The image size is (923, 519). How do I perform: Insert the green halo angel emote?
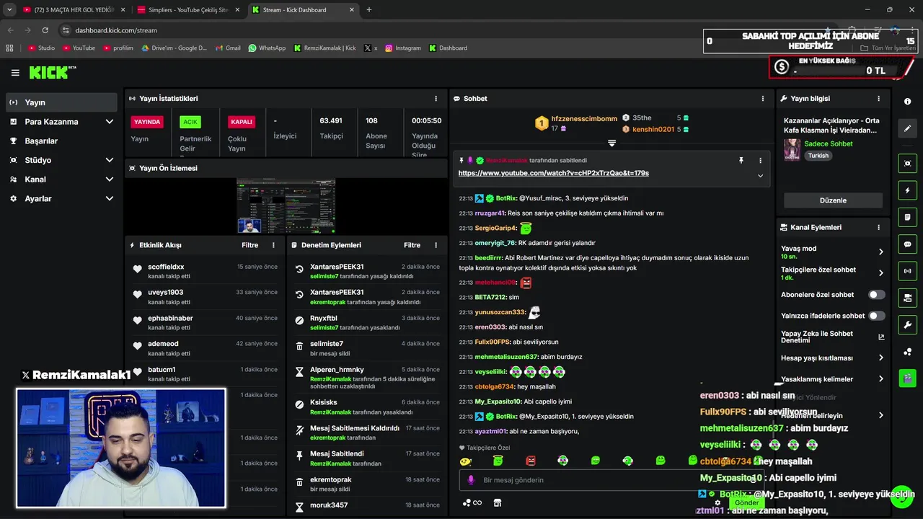click(x=498, y=461)
